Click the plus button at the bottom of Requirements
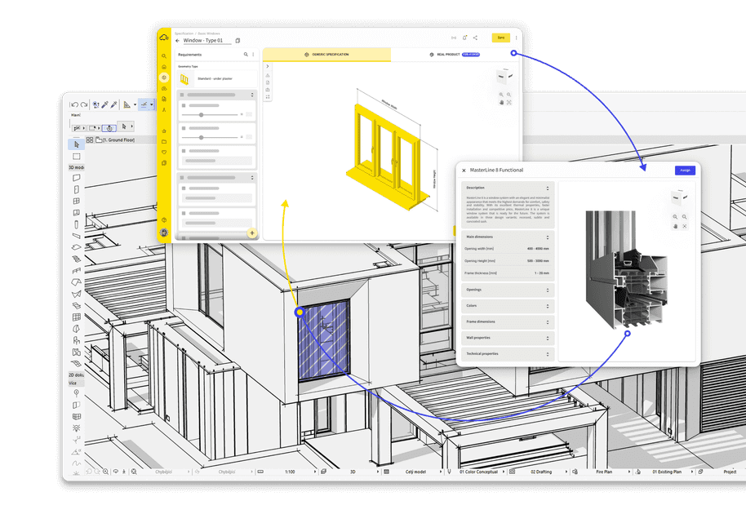The image size is (746, 523). point(251,233)
